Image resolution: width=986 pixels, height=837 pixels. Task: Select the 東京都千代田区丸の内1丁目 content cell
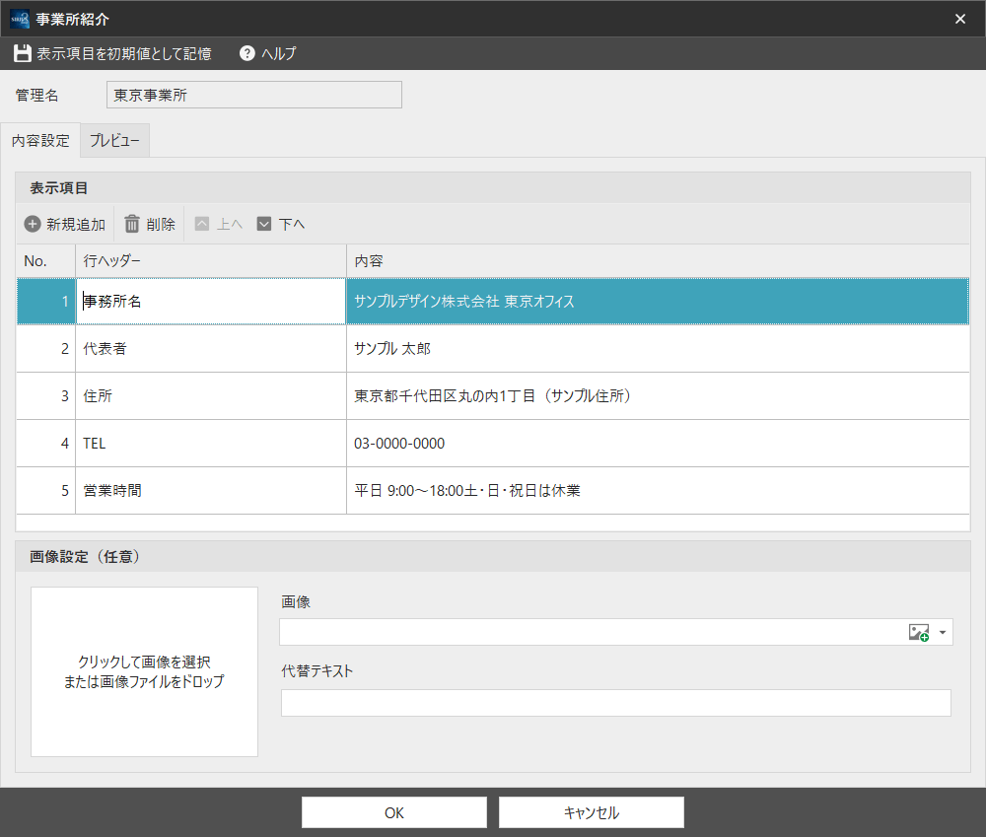click(658, 396)
